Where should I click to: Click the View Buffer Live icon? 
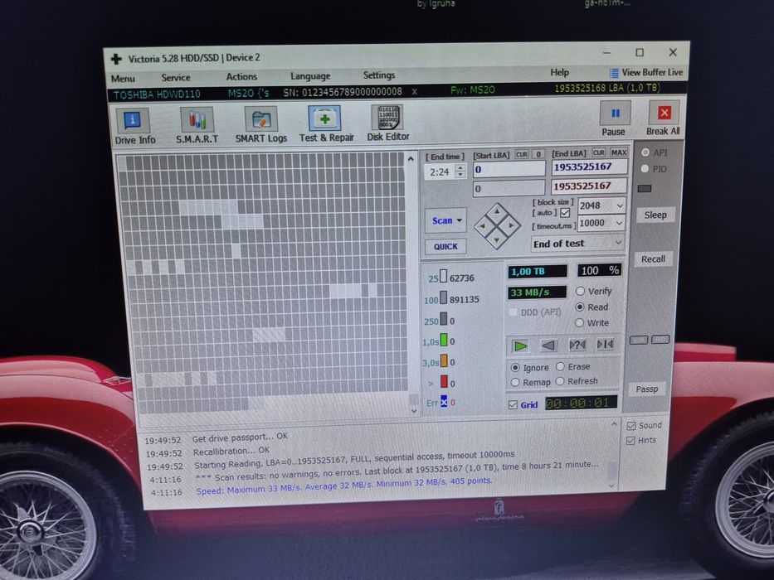point(614,73)
